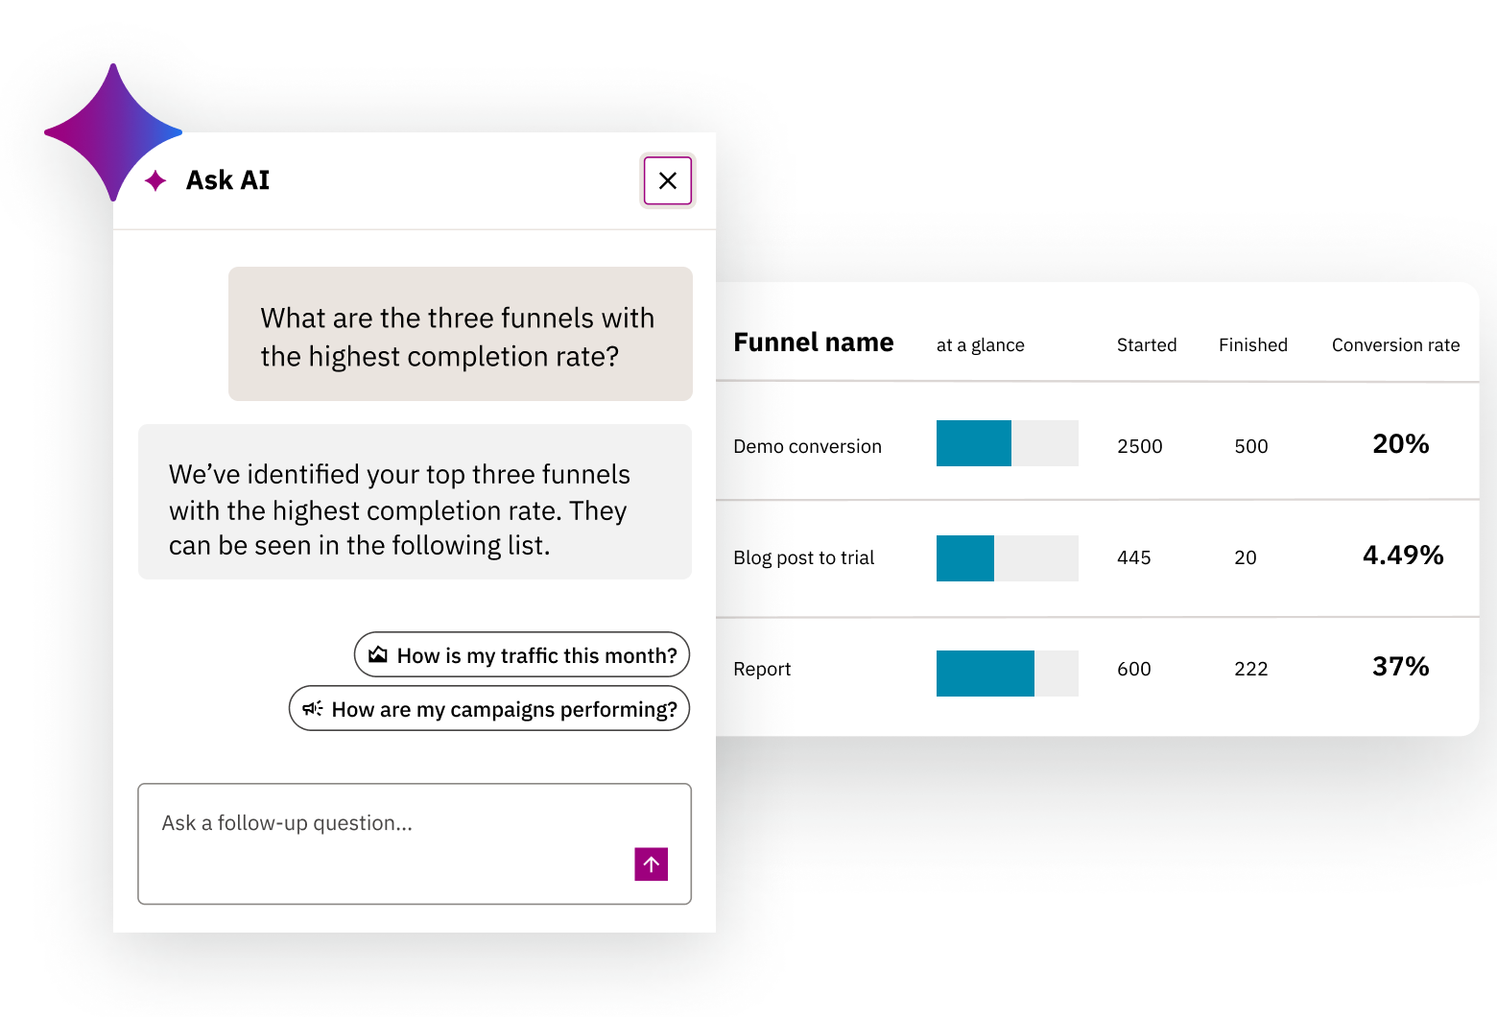The image size is (1497, 1017).
Task: Sort by the Conversion rate column
Action: [1395, 344]
